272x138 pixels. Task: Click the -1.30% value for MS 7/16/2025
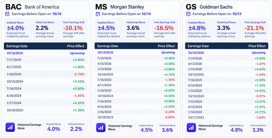click(169, 80)
